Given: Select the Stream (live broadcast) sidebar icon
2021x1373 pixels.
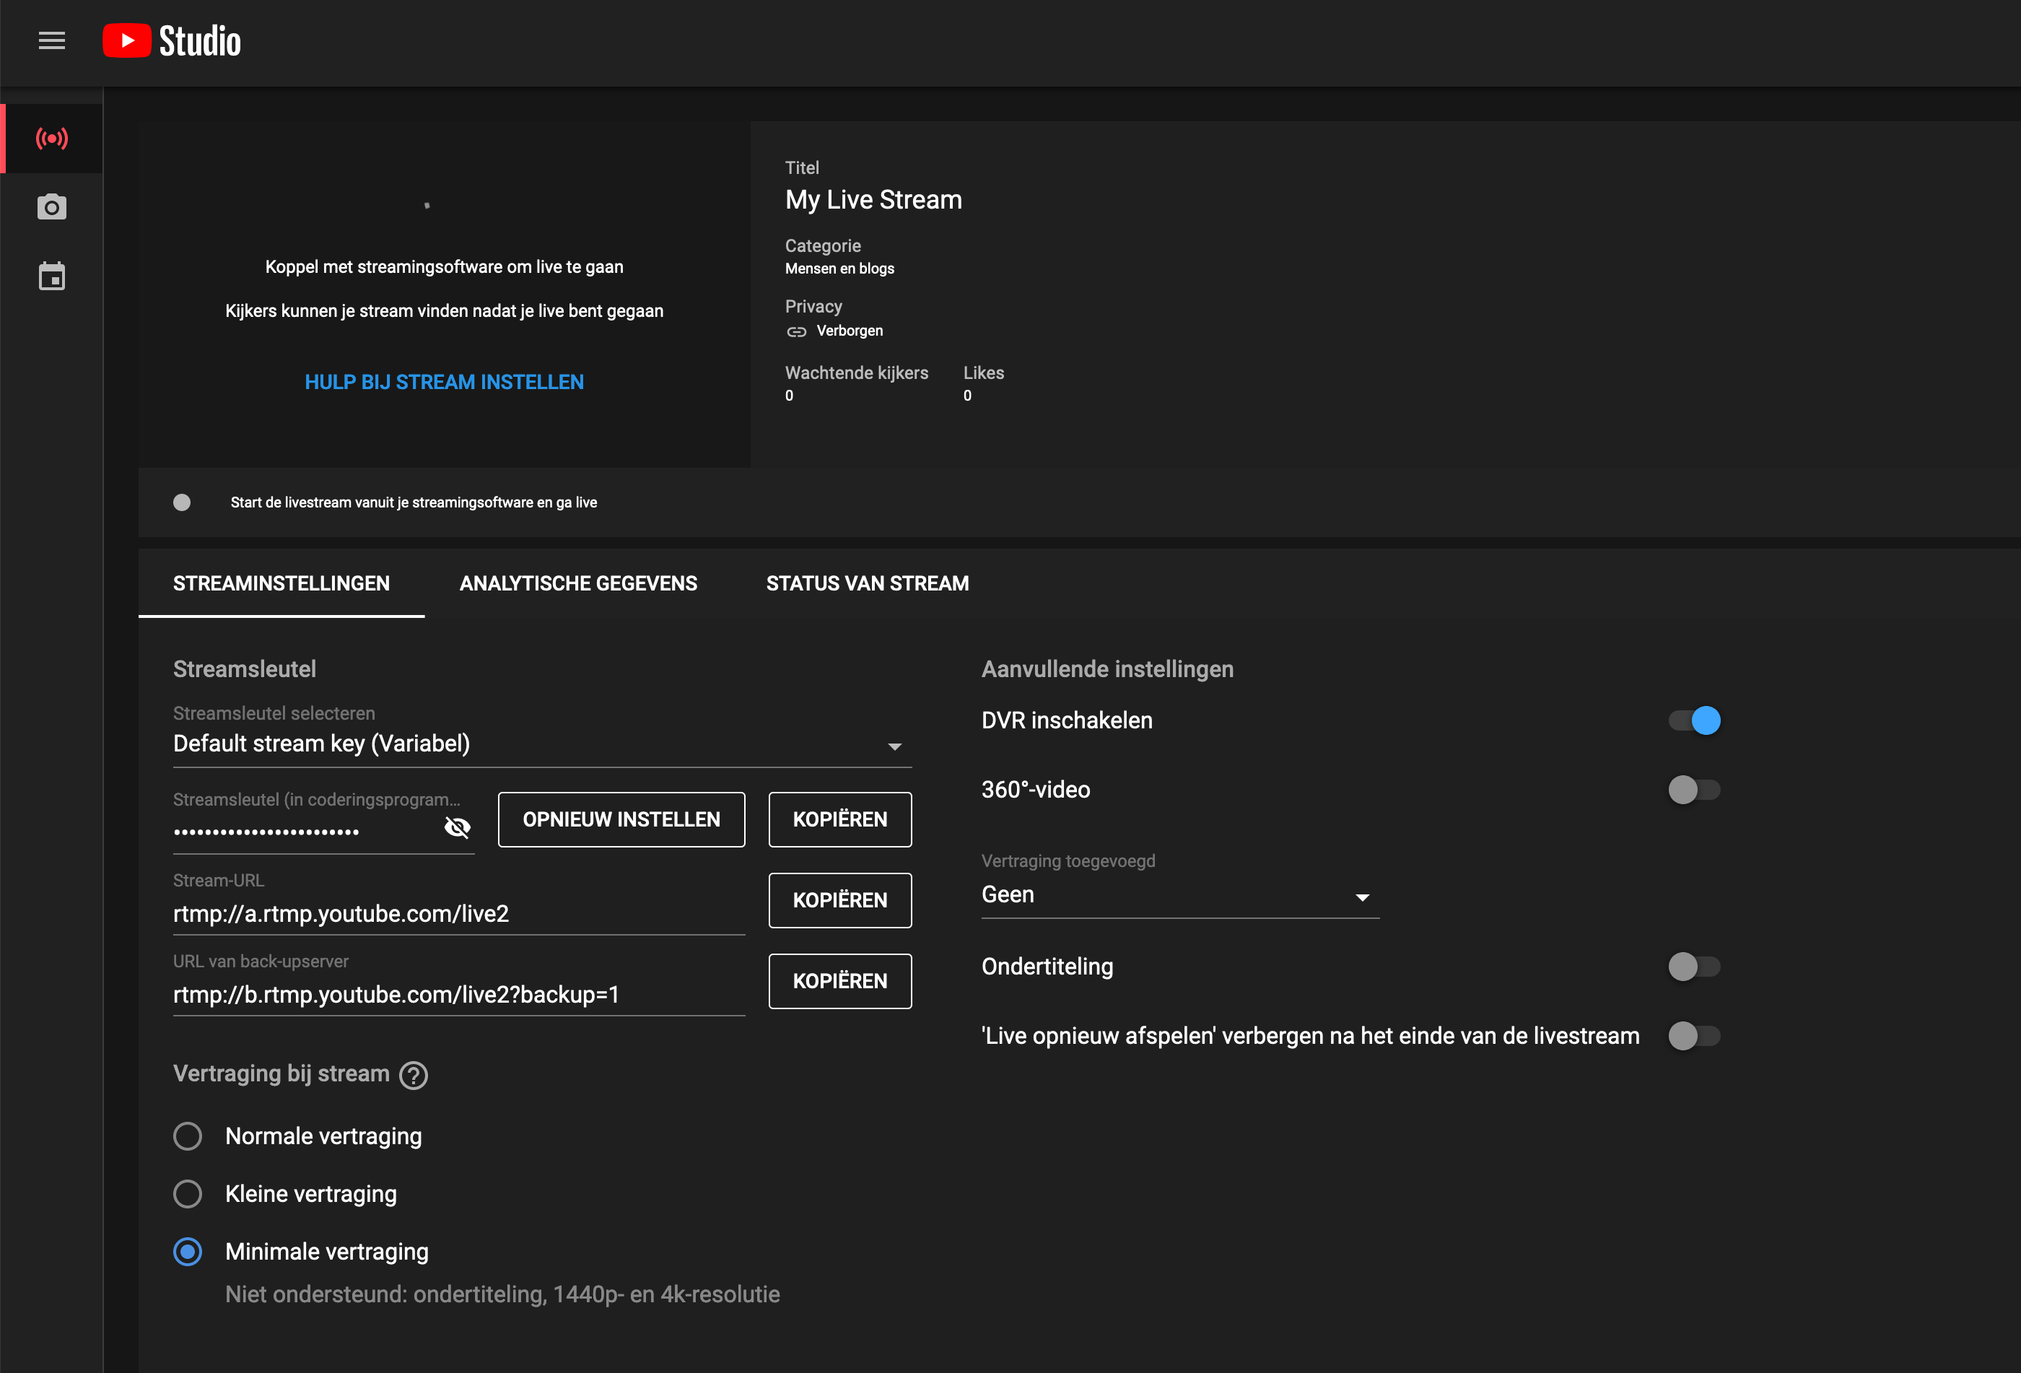Looking at the screenshot, I should tap(51, 139).
